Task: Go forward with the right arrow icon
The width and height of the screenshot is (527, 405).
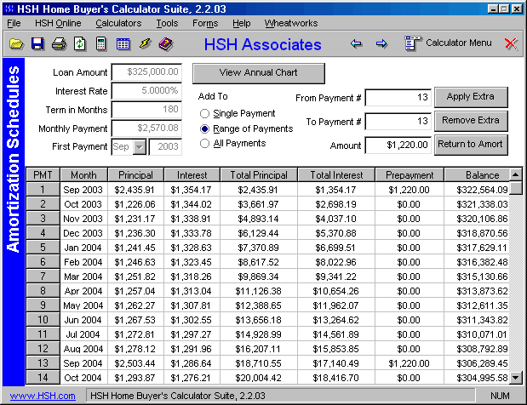Action: coord(381,43)
